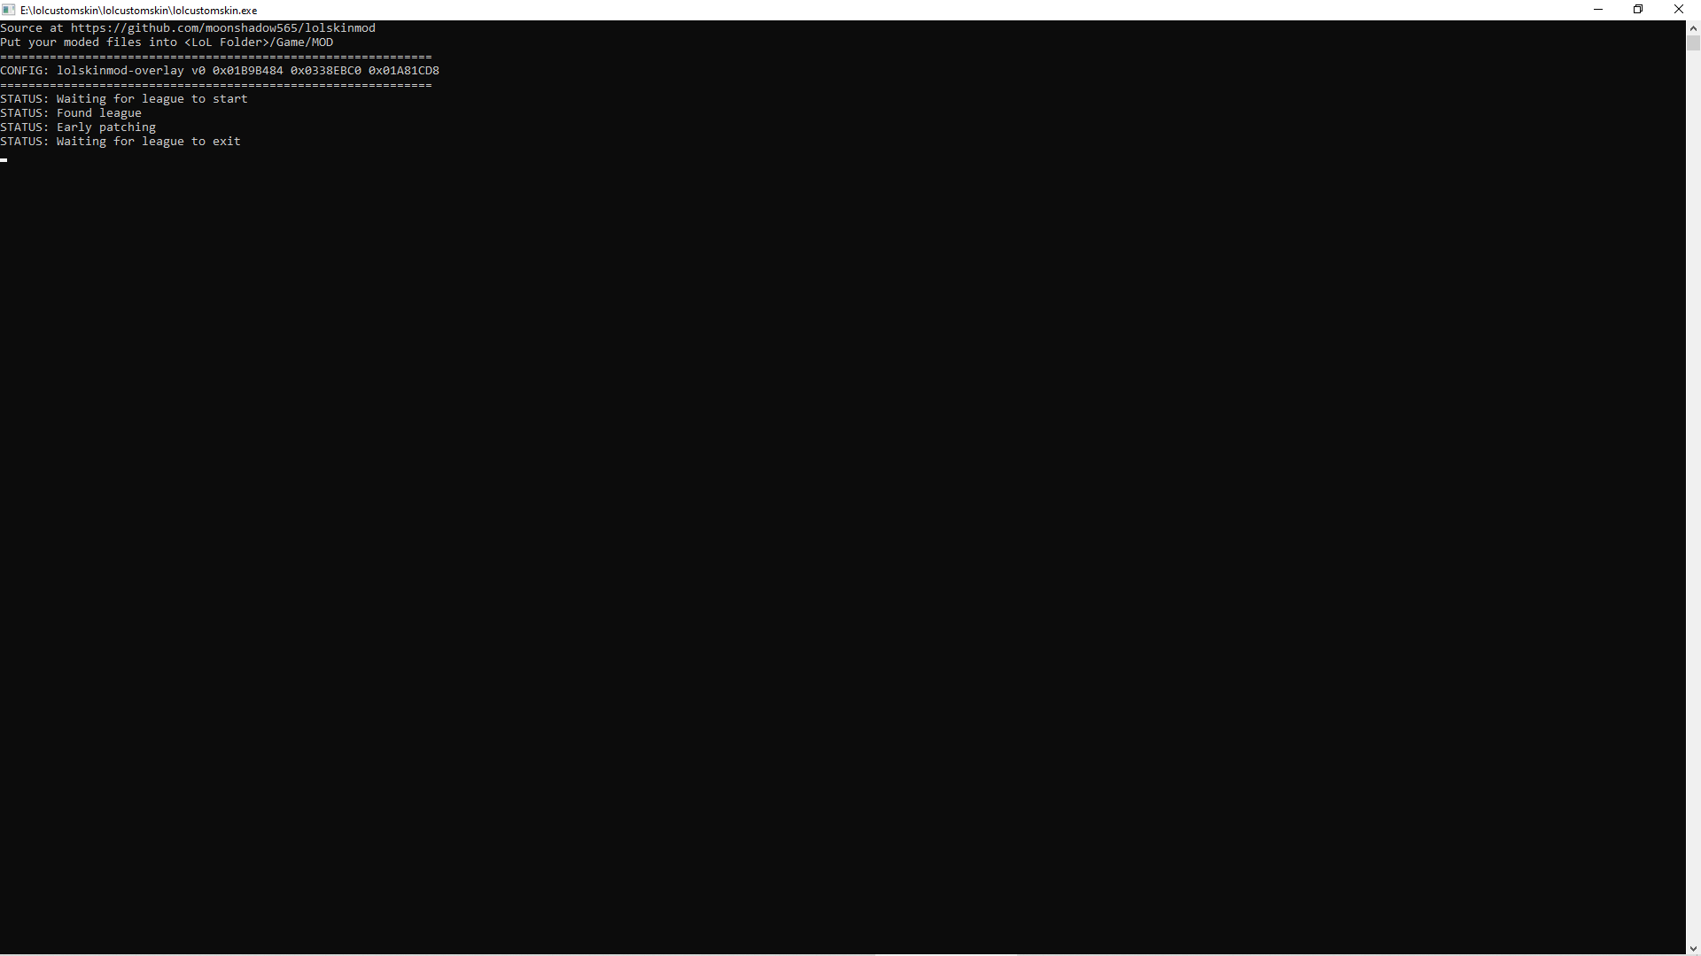
Task: Click the blinking console cursor
Action: [x=4, y=160]
